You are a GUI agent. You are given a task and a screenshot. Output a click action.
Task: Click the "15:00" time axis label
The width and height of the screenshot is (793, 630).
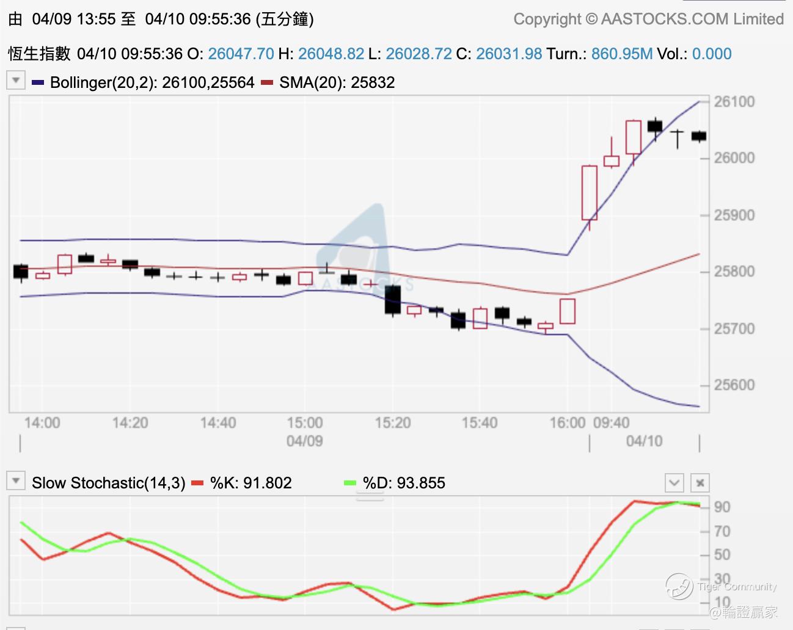[x=305, y=422]
